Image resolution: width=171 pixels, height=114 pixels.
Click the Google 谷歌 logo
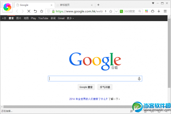pyautogui.click(x=95, y=62)
